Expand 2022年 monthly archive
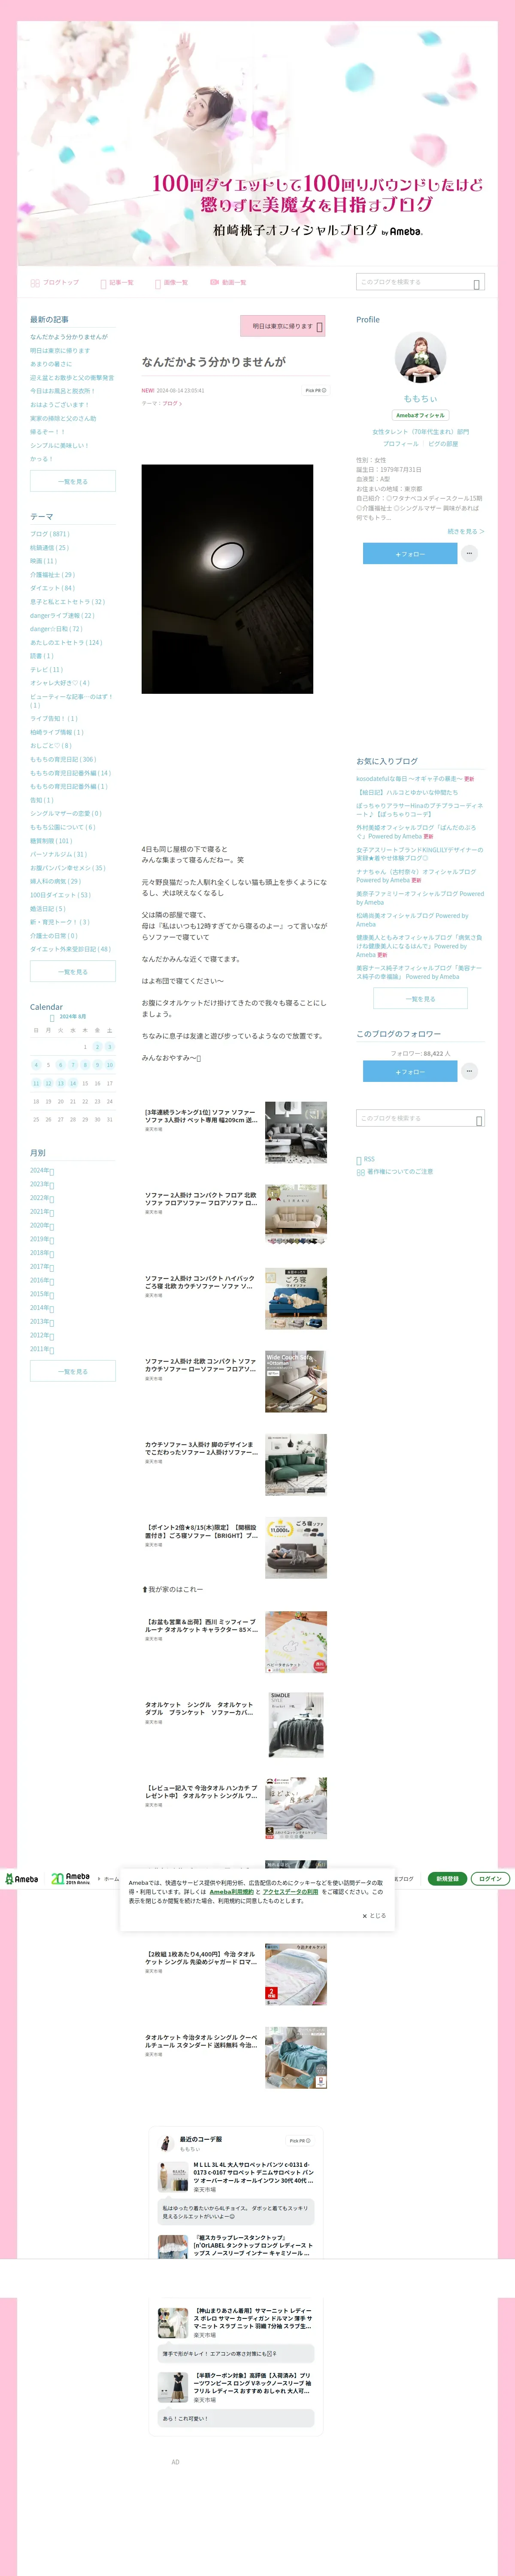 tap(42, 1198)
